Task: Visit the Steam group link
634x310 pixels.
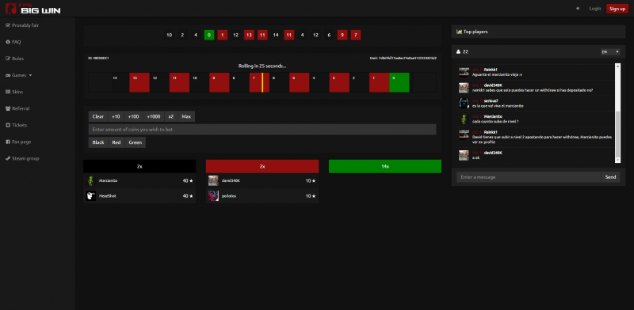Action: point(22,159)
